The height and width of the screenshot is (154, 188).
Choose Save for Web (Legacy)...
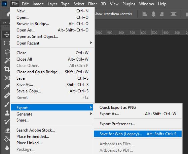click(138, 134)
